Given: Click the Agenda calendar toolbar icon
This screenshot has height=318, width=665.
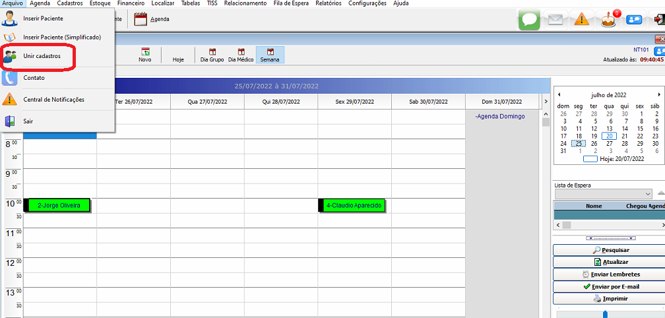Looking at the screenshot, I should click(x=152, y=19).
